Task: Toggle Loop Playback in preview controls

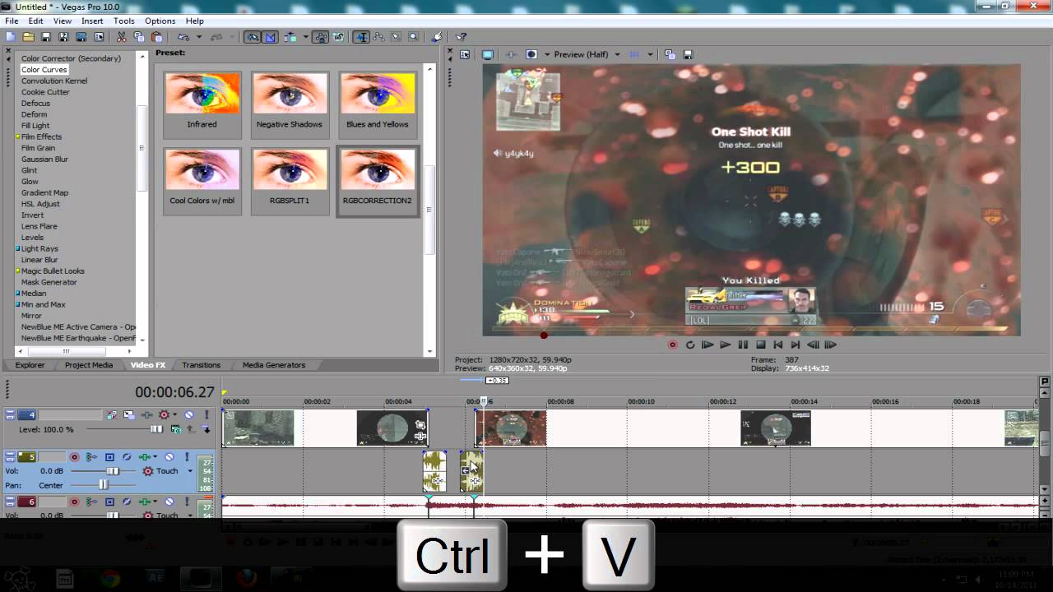Action: click(x=690, y=345)
